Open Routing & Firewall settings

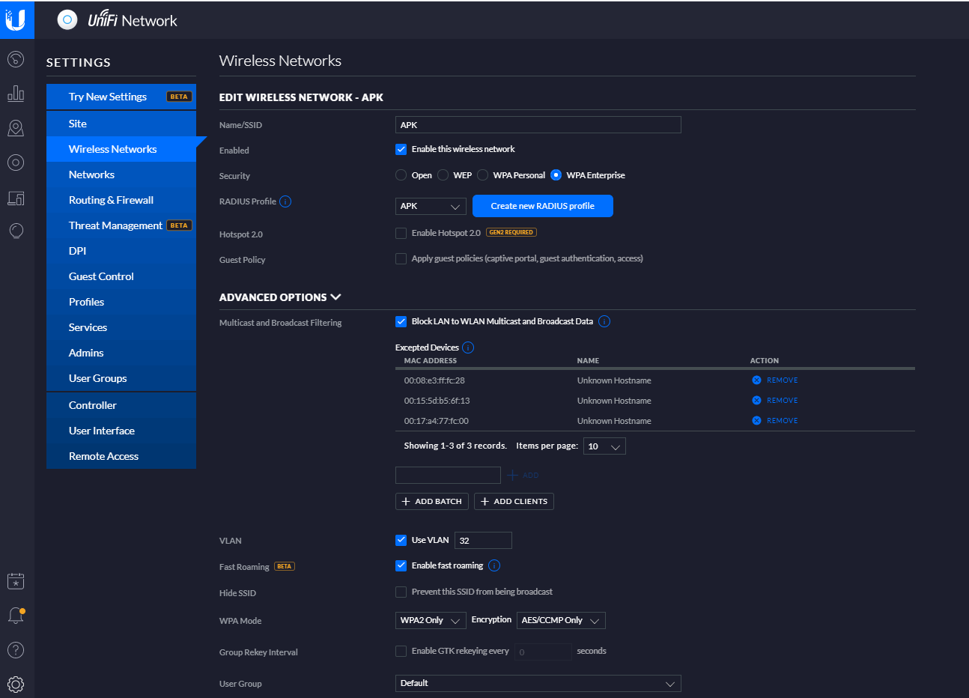pos(111,200)
